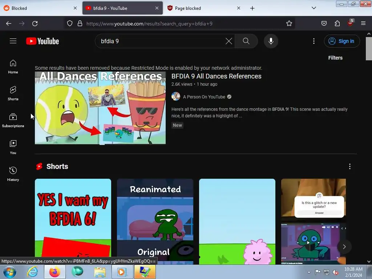Click the page vertical scrollbar thumb
Viewport: 372px width, 279px height.
369,49
